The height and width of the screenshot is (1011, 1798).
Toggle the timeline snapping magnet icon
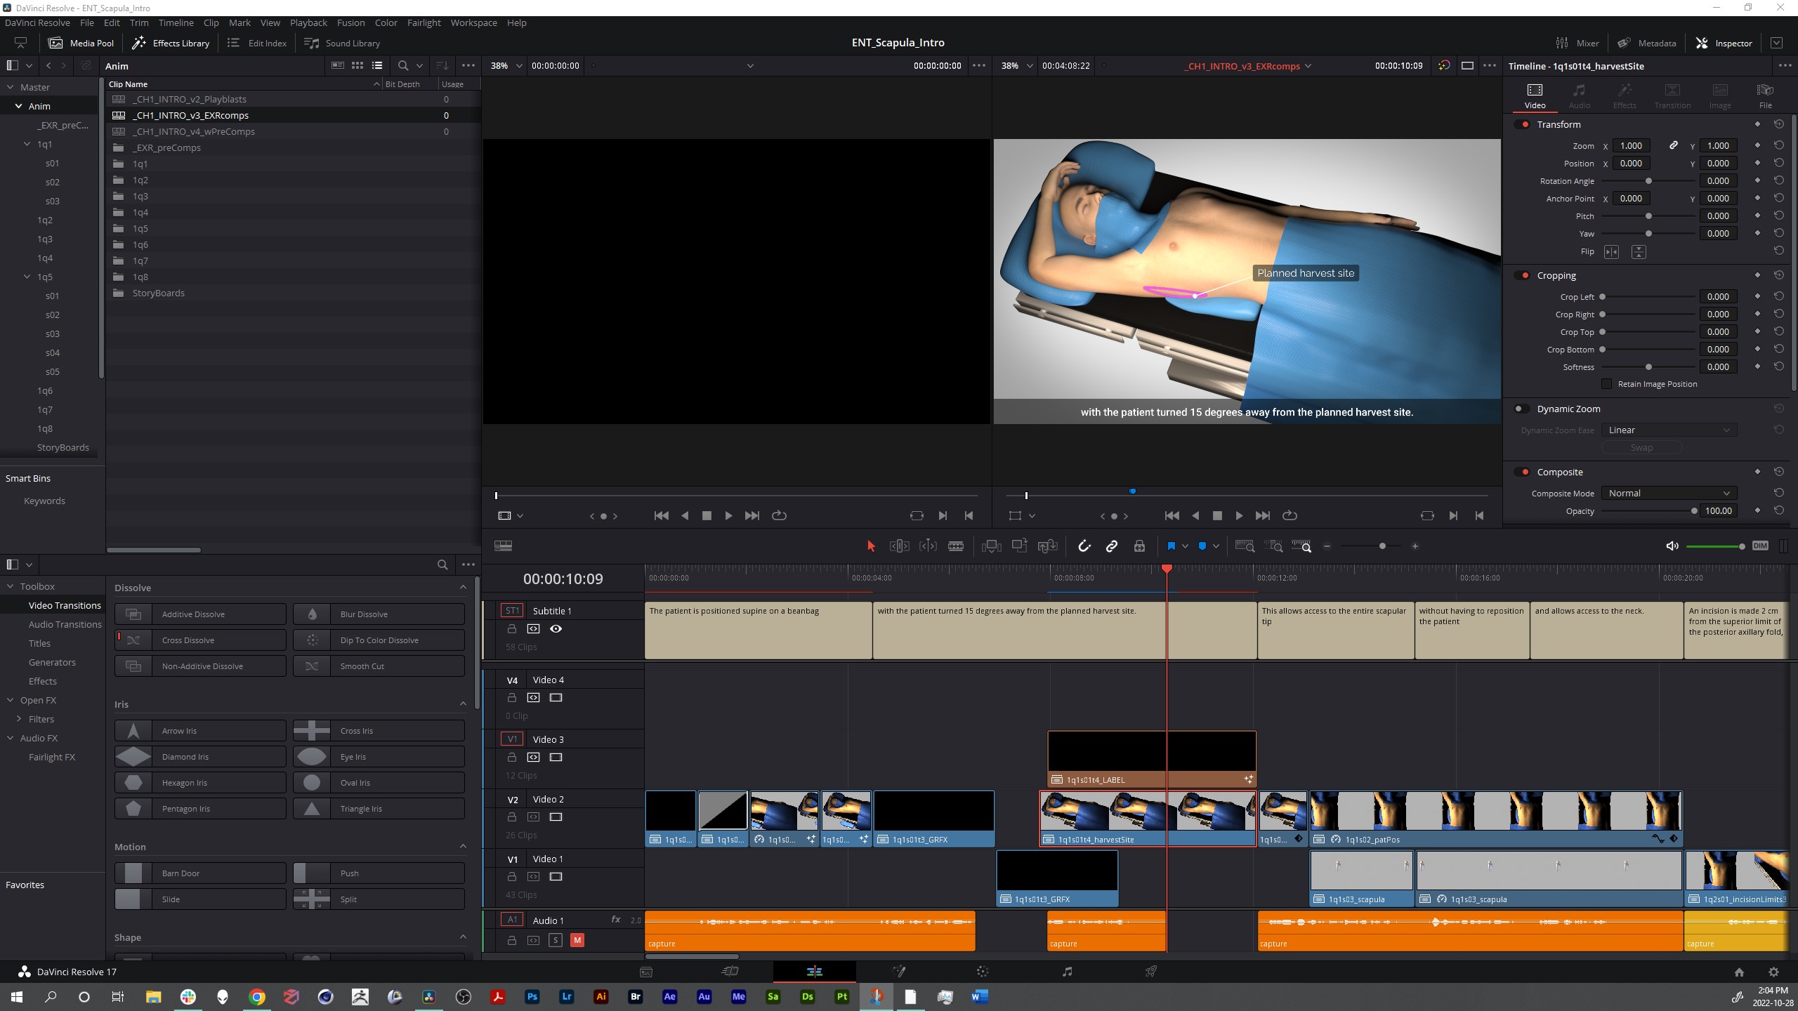pyautogui.click(x=1084, y=546)
